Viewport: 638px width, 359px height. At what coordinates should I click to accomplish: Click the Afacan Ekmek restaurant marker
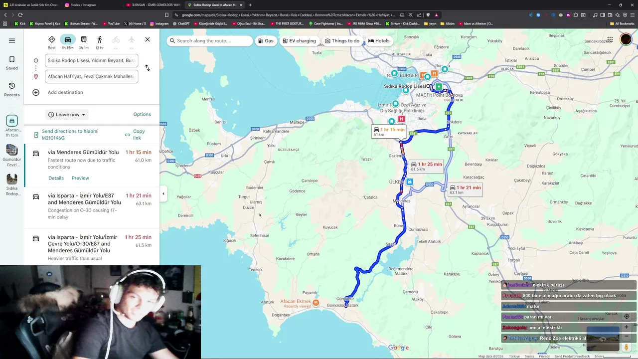point(316,302)
